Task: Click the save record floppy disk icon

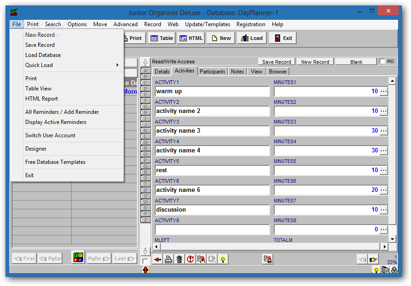Action: coord(268,259)
